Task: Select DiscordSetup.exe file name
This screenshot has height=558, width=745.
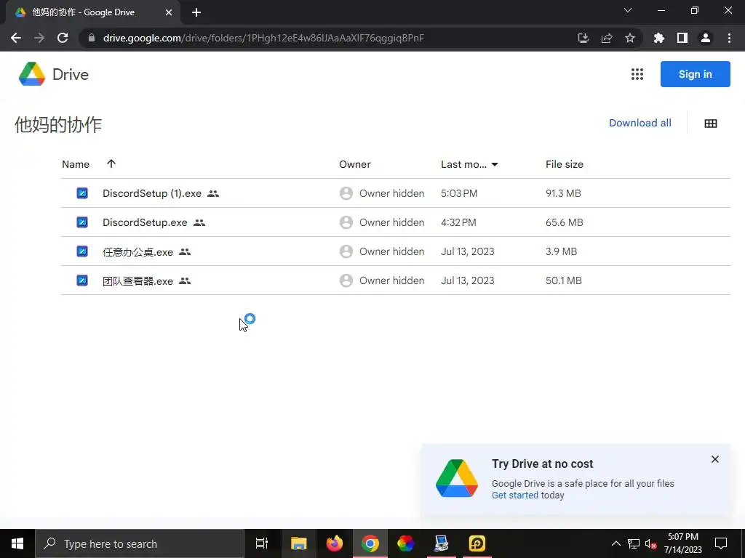Action: tap(145, 222)
